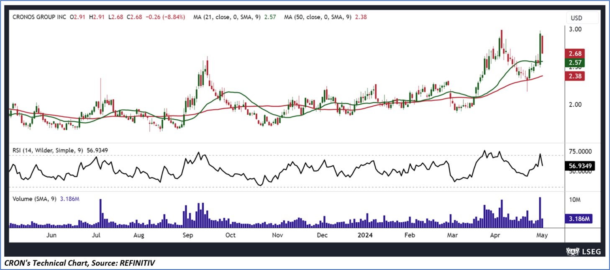
Task: Click the 2024 label on time axis
Action: [x=365, y=235]
